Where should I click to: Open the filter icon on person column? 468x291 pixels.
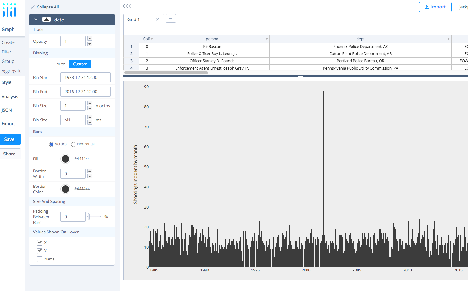click(267, 39)
